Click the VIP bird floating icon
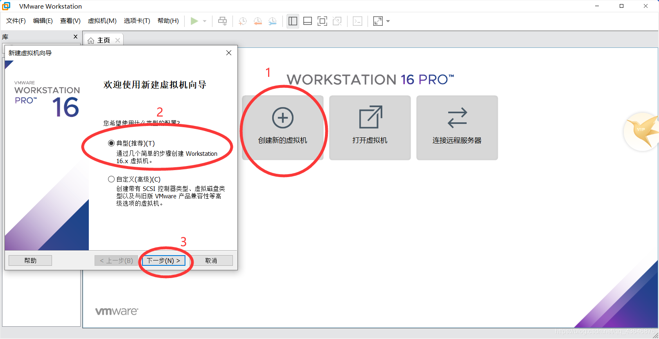This screenshot has width=659, height=339. pos(641,132)
